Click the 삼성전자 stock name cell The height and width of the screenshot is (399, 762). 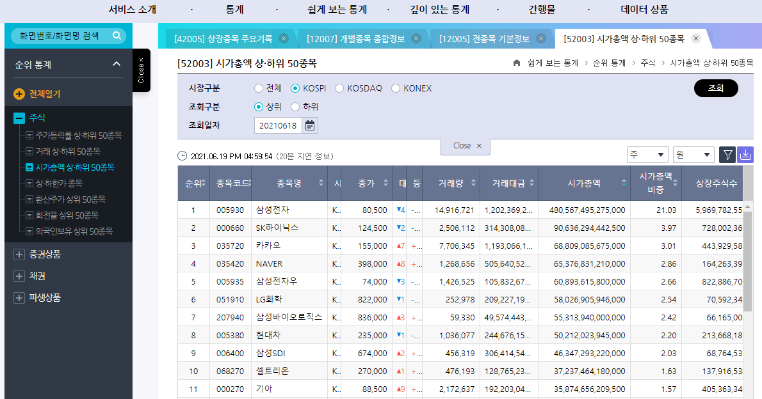pyautogui.click(x=289, y=210)
